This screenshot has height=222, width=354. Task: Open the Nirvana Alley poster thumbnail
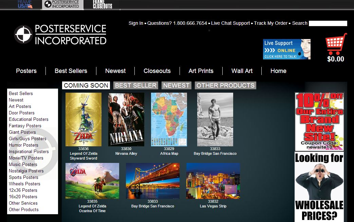coord(126,119)
